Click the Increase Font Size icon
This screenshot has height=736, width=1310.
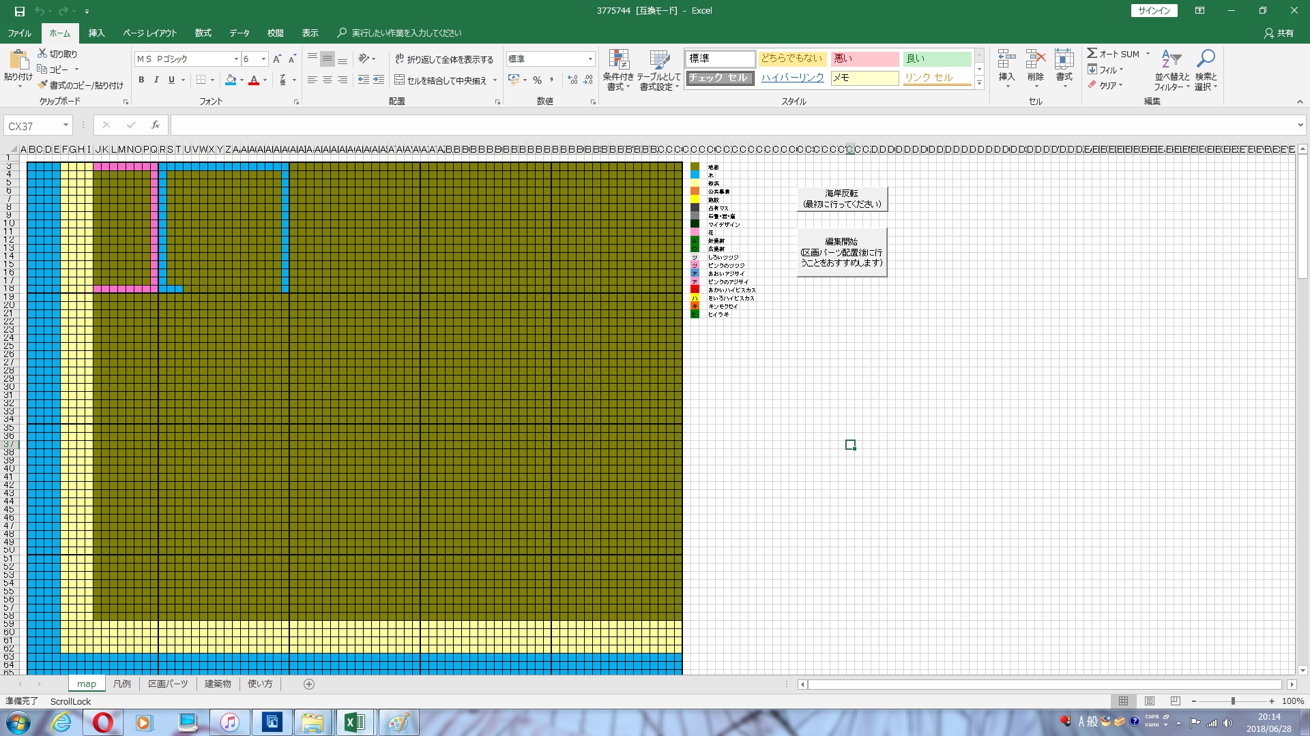pyautogui.click(x=277, y=59)
